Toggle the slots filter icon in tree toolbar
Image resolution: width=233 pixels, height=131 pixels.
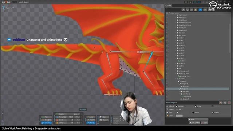click(x=187, y=10)
